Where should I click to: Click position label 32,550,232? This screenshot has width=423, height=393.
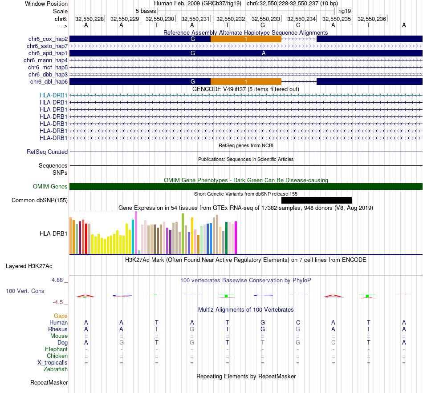coord(231,19)
